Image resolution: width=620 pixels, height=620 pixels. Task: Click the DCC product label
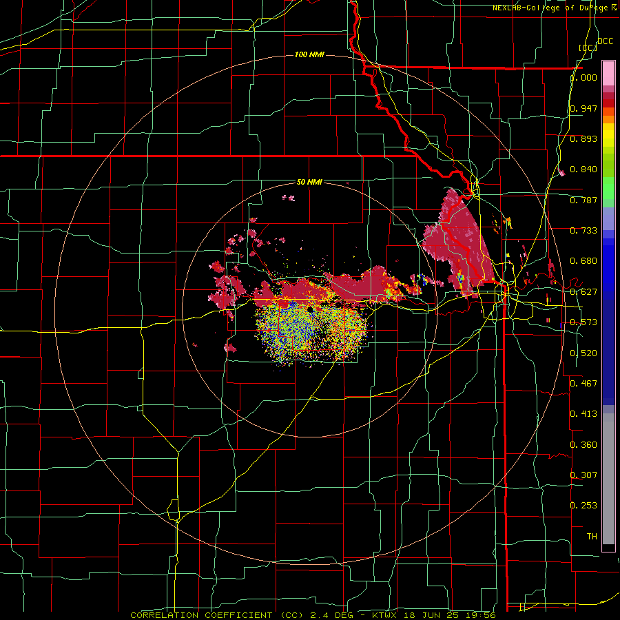point(606,41)
